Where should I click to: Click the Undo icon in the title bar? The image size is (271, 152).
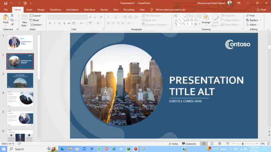[x=12, y=3]
